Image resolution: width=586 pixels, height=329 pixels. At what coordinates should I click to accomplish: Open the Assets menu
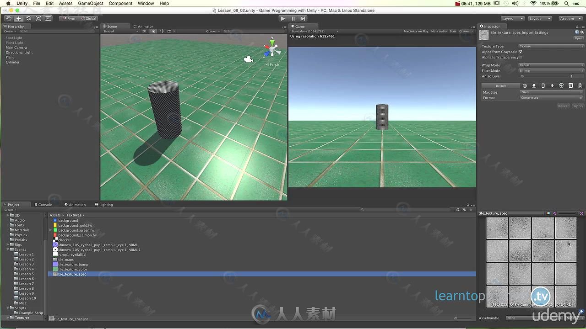(x=65, y=3)
